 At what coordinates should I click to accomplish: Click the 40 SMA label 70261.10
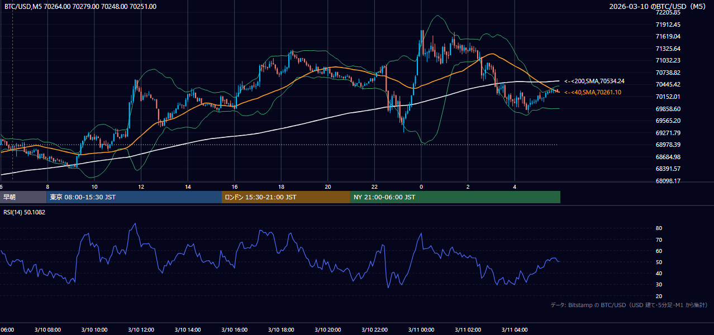pyautogui.click(x=593, y=92)
